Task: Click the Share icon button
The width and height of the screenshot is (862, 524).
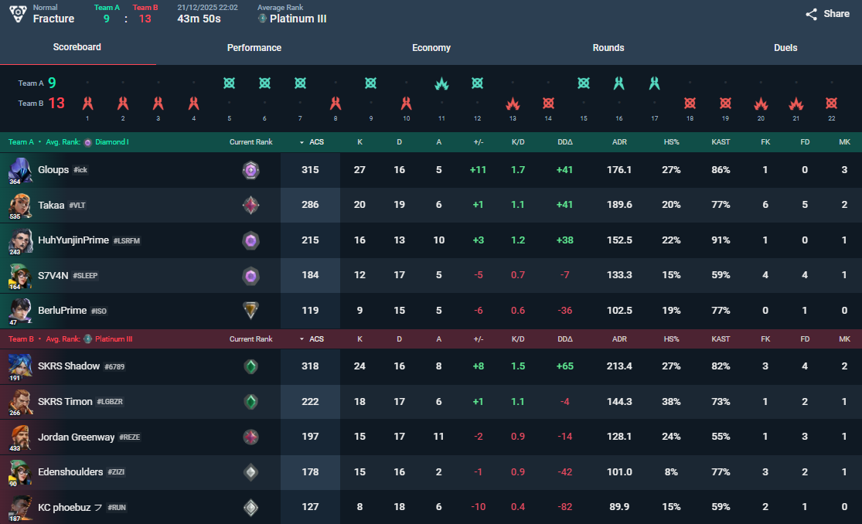Action: 811,14
